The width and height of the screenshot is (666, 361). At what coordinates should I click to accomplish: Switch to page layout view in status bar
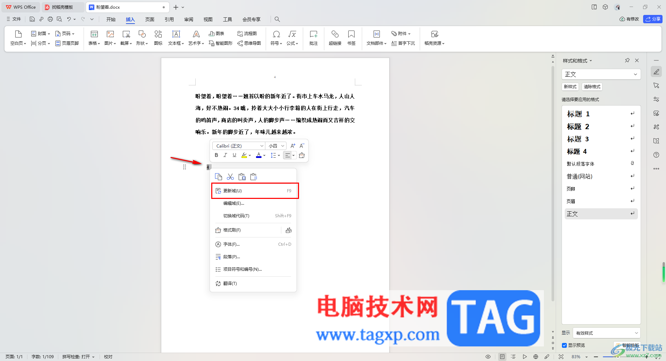[x=502, y=356]
